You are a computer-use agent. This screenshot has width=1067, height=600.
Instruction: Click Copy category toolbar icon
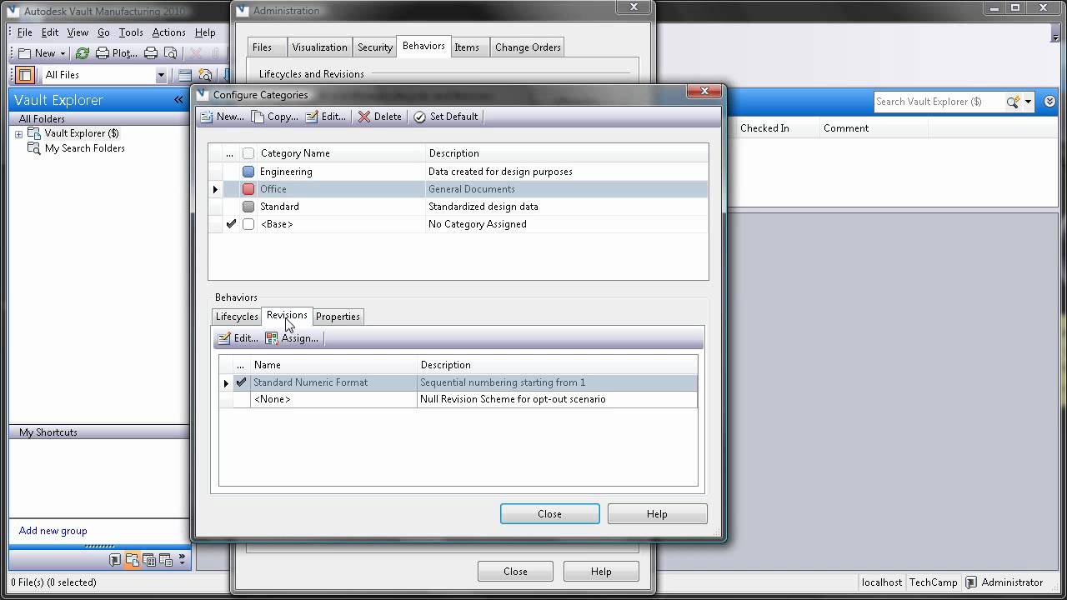258,117
